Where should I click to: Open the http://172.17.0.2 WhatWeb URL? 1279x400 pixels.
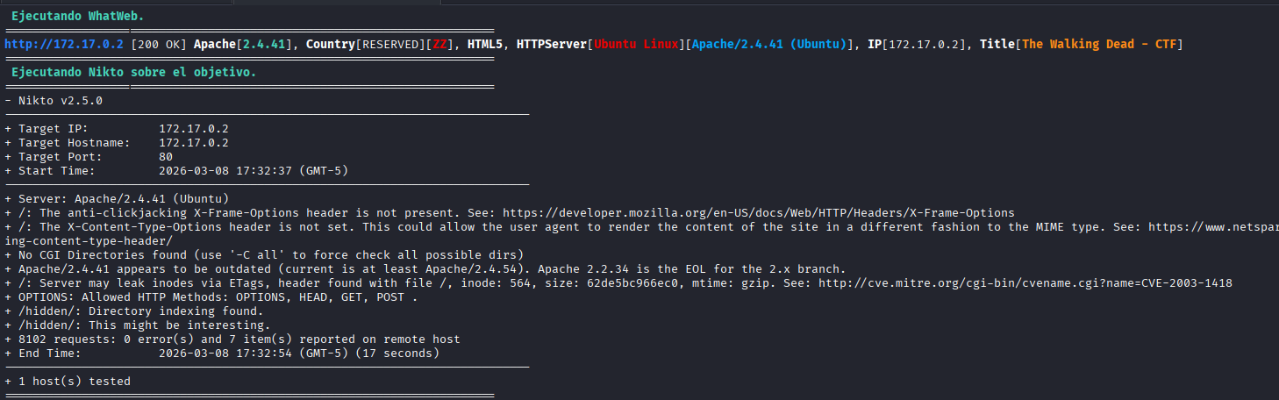click(x=63, y=44)
